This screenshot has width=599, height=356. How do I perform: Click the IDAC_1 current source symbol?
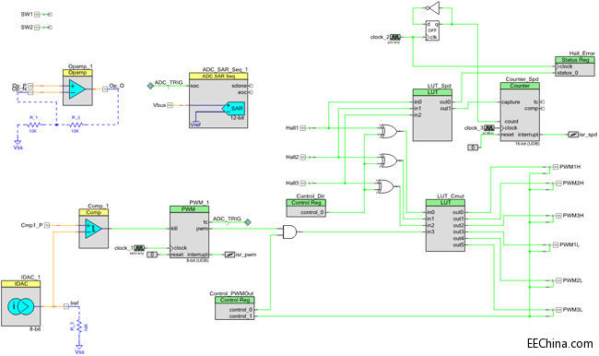20,306
